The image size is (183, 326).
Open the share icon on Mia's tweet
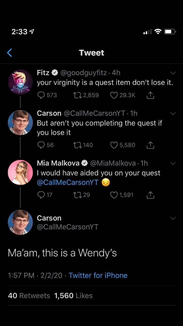[150, 195]
